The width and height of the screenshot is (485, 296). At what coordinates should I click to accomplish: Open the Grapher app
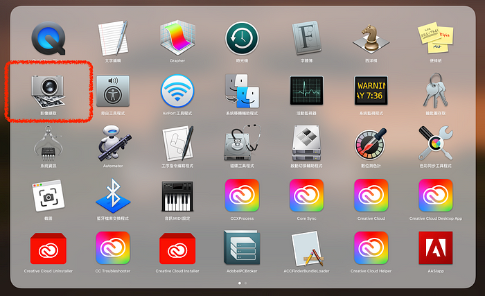pyautogui.click(x=177, y=37)
